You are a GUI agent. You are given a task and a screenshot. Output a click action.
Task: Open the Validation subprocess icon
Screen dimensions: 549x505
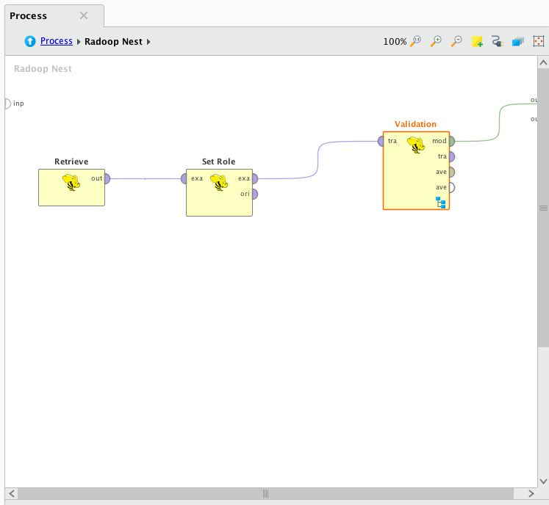441,202
